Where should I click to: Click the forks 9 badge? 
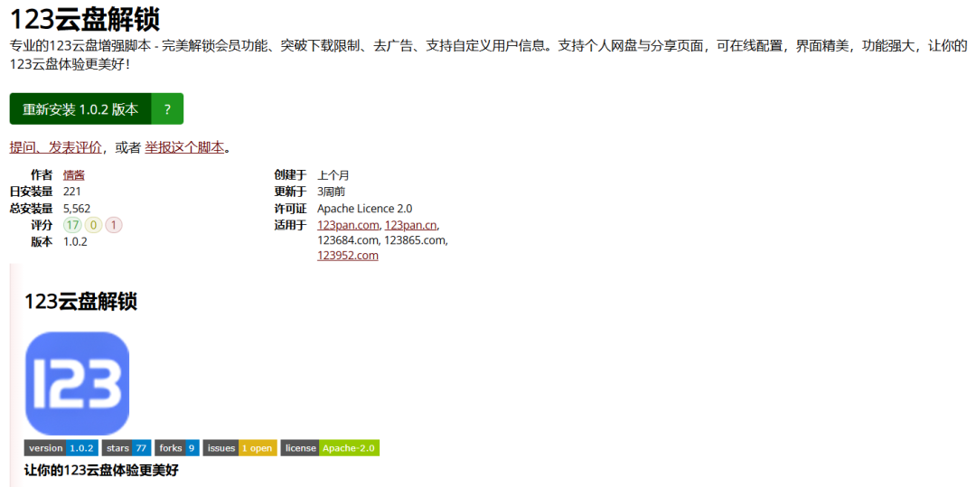click(x=177, y=448)
